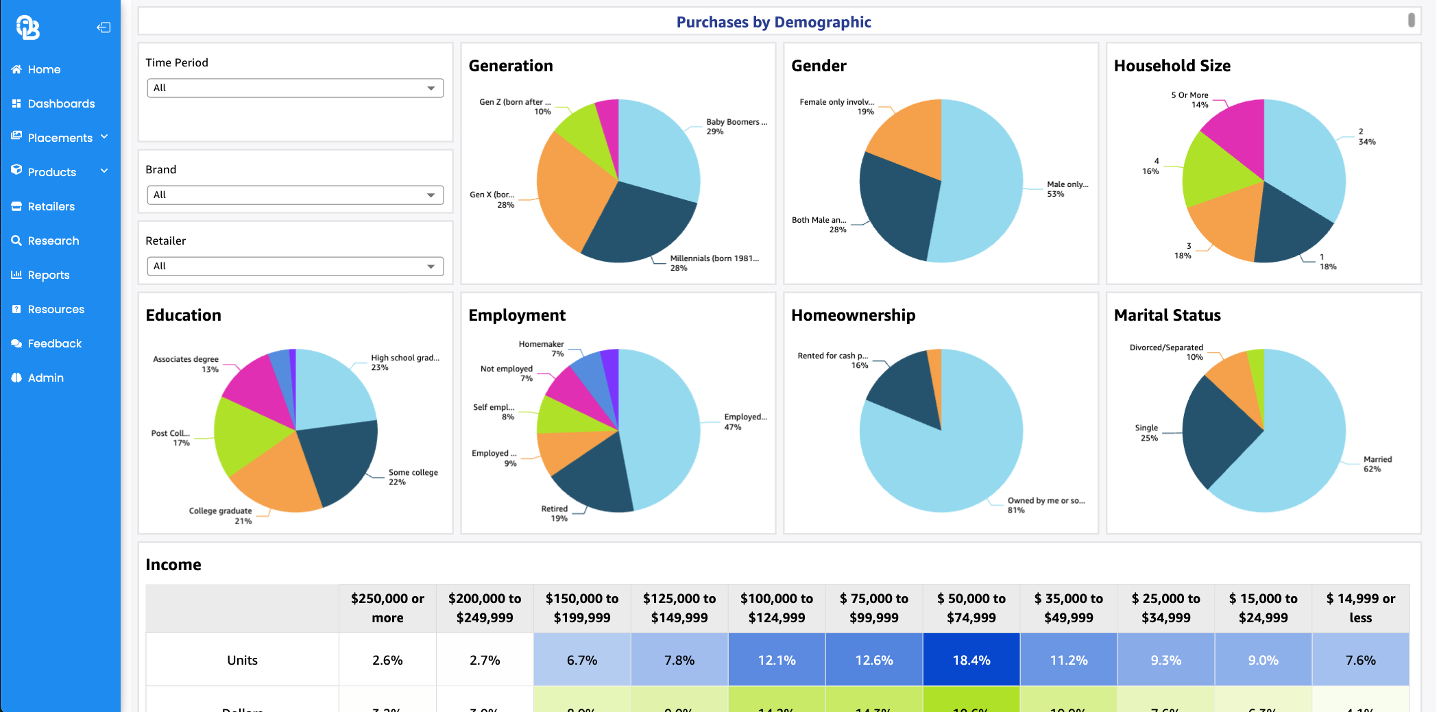Viewport: 1439px width, 712px height.
Task: Click the Research magnifier icon
Action: tap(16, 241)
